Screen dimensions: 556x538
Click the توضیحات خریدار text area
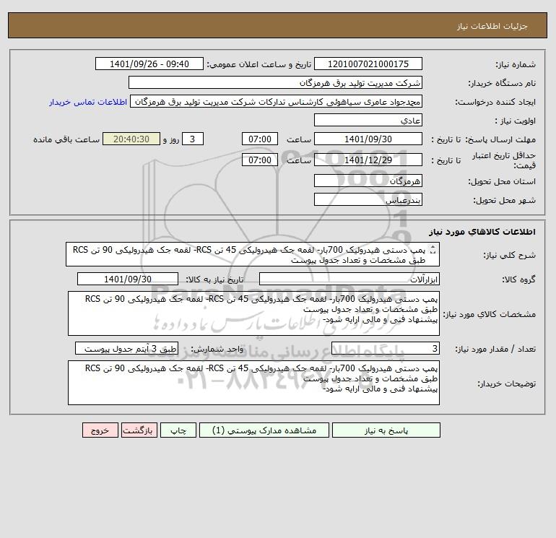253,383
